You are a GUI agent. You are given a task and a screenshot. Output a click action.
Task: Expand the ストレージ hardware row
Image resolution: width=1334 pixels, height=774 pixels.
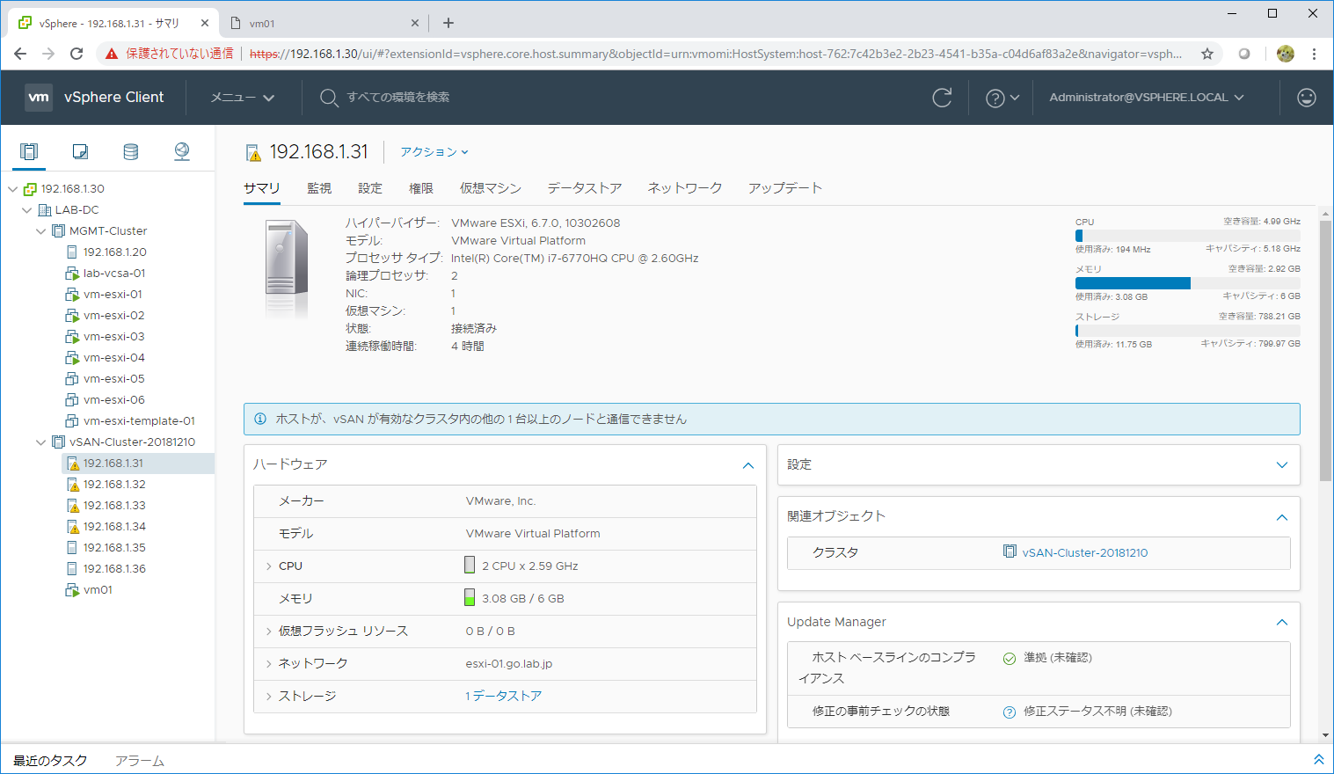269,697
